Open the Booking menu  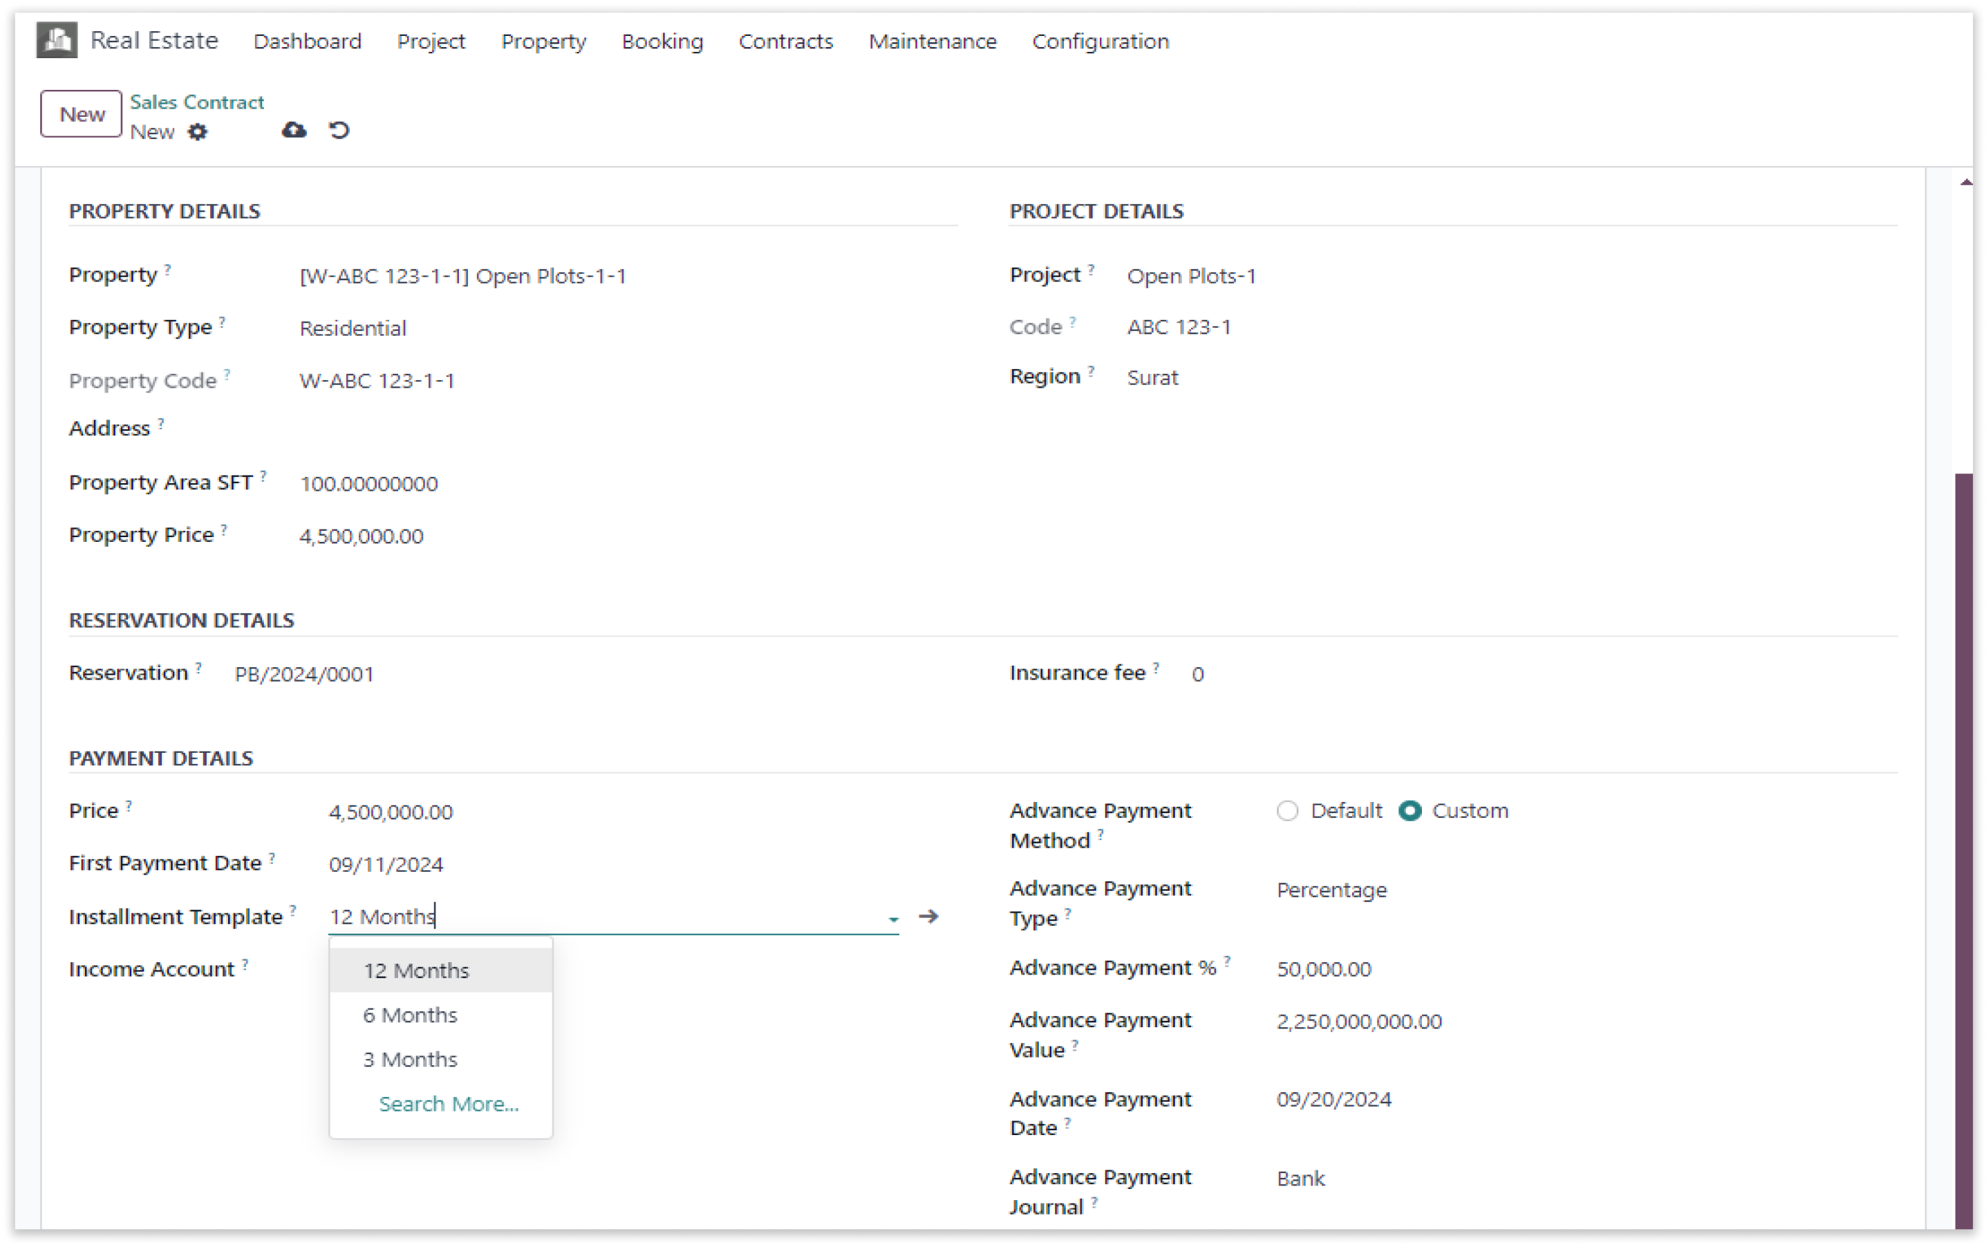coord(662,41)
